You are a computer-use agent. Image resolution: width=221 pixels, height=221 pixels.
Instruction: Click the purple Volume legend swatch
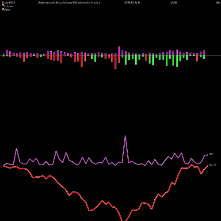(x=3, y=6)
